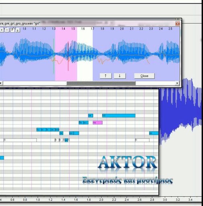The width and height of the screenshot is (203, 206).
Task: Select the pink highlighted note in piano roll
Action: click(x=98, y=123)
